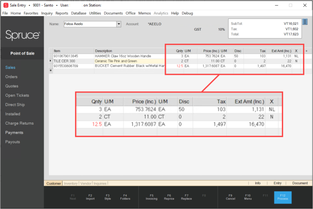313x209 pixels.
Task: Select the TILE CER 300 item cell
Action: pos(73,61)
